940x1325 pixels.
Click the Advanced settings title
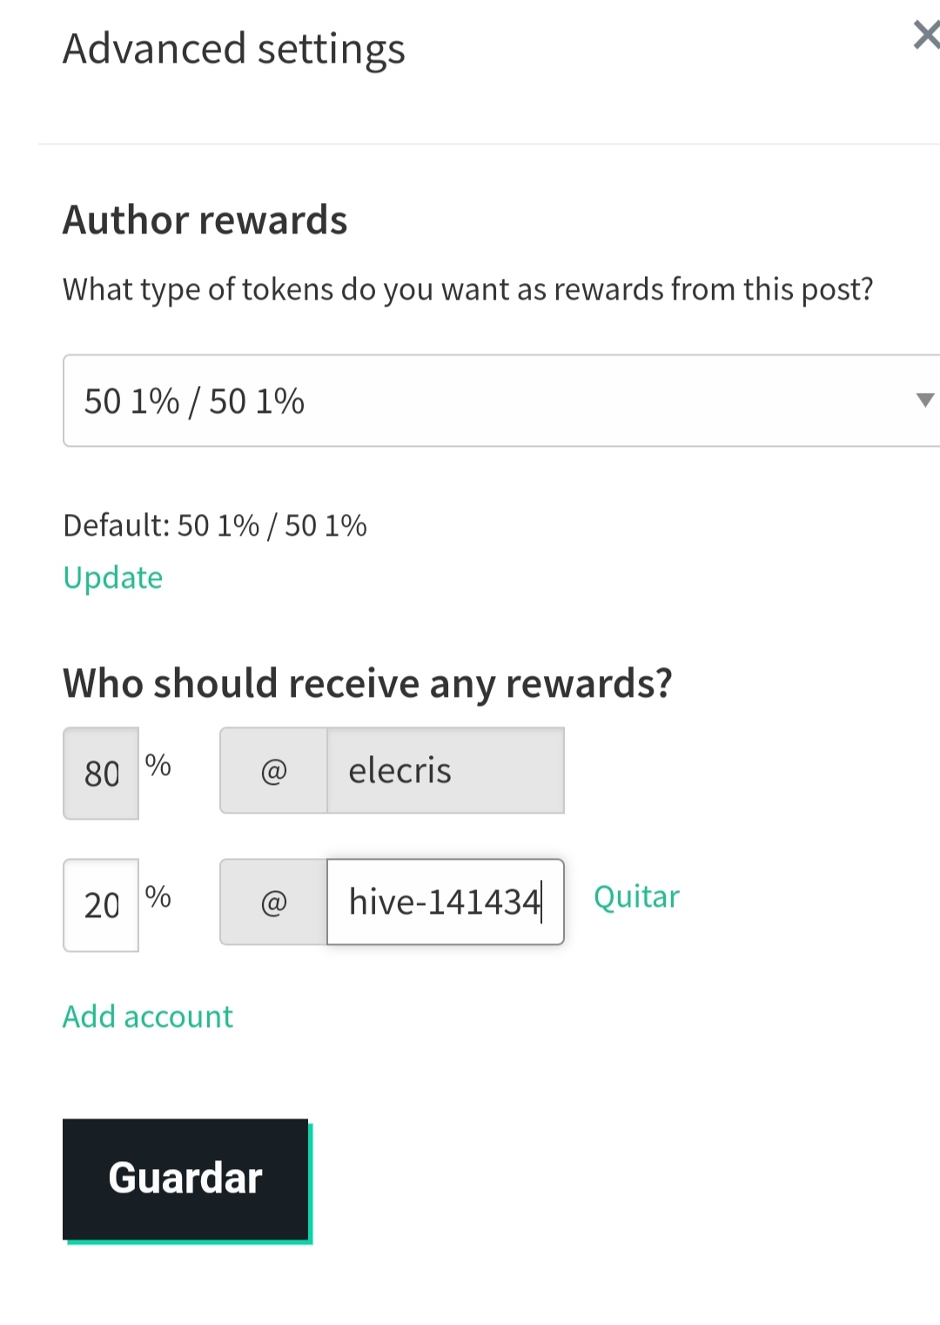coord(234,49)
